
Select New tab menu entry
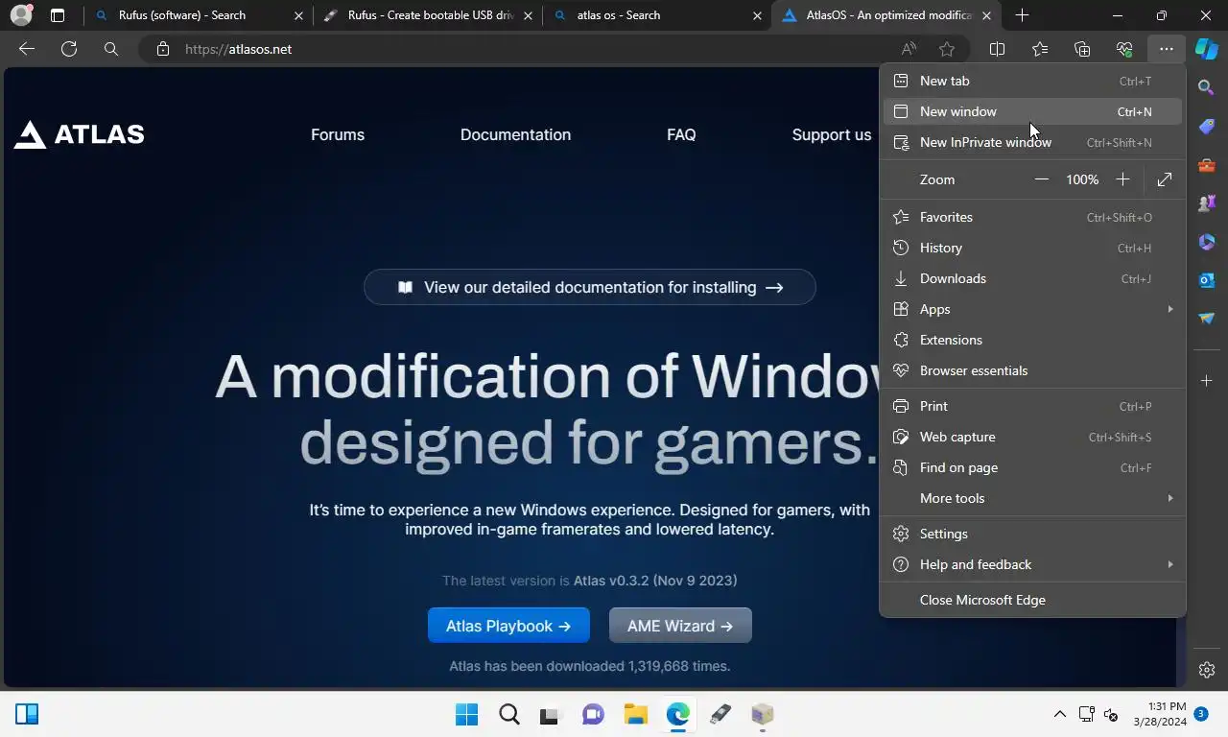[1032, 82]
